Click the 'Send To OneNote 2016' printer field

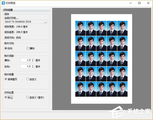tap(24, 22)
